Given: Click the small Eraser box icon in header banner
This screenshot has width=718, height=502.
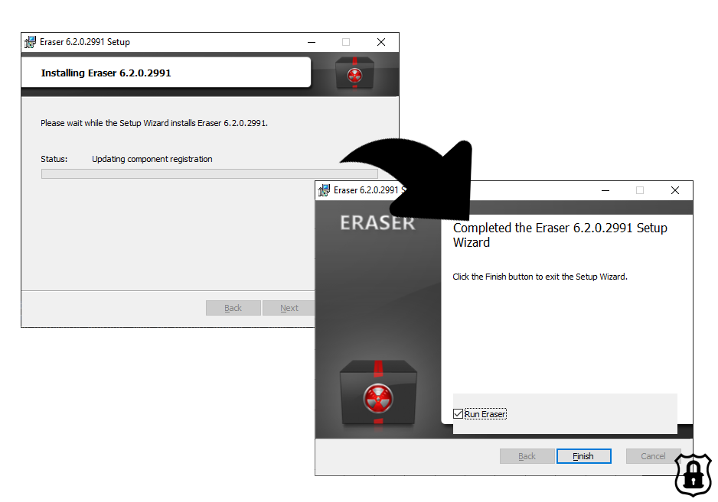Looking at the screenshot, I should coord(354,73).
